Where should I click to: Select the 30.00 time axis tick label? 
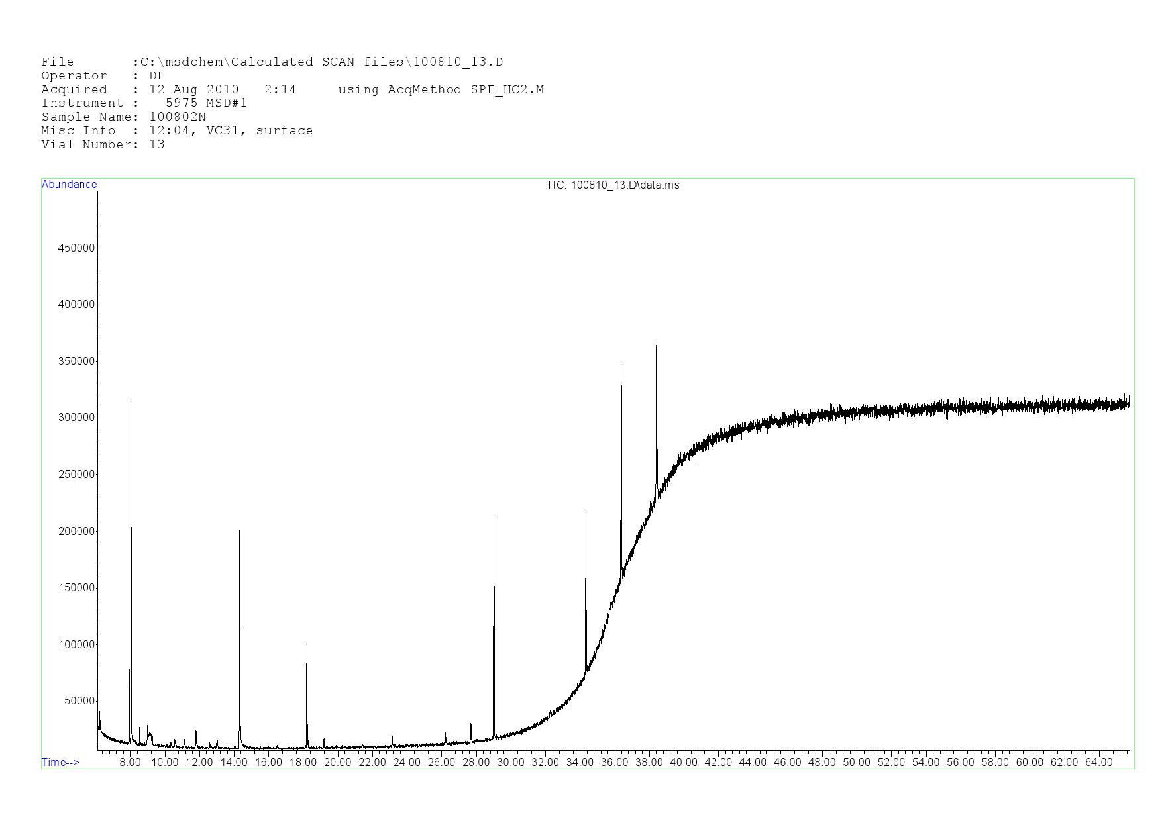(x=511, y=762)
